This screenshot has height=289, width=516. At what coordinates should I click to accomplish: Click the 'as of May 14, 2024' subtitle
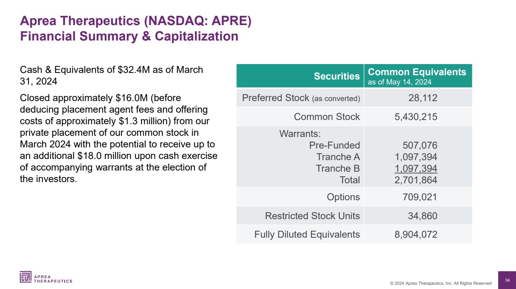click(399, 82)
